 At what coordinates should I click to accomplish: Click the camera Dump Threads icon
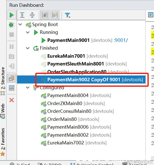[x=12, y=56]
